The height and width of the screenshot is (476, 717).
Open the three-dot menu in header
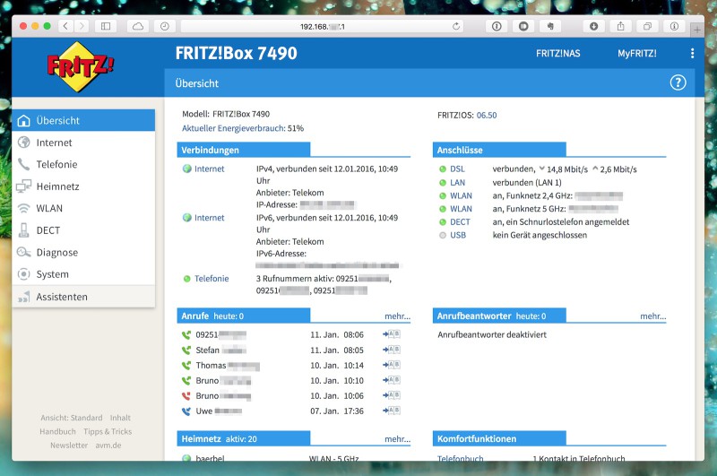pyautogui.click(x=692, y=54)
